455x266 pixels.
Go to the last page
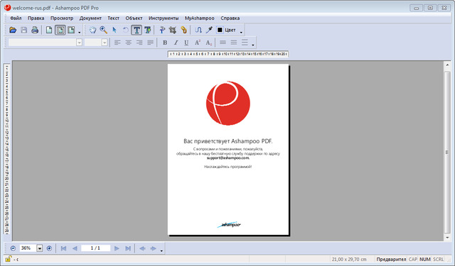tap(128, 248)
